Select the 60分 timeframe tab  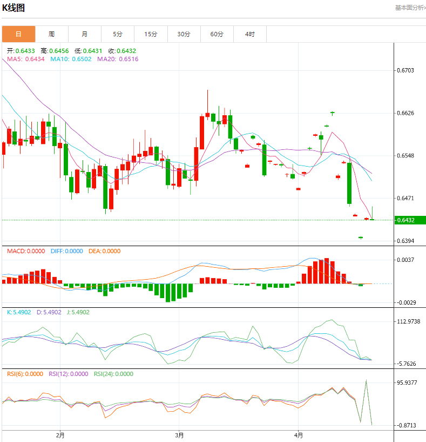217,34
